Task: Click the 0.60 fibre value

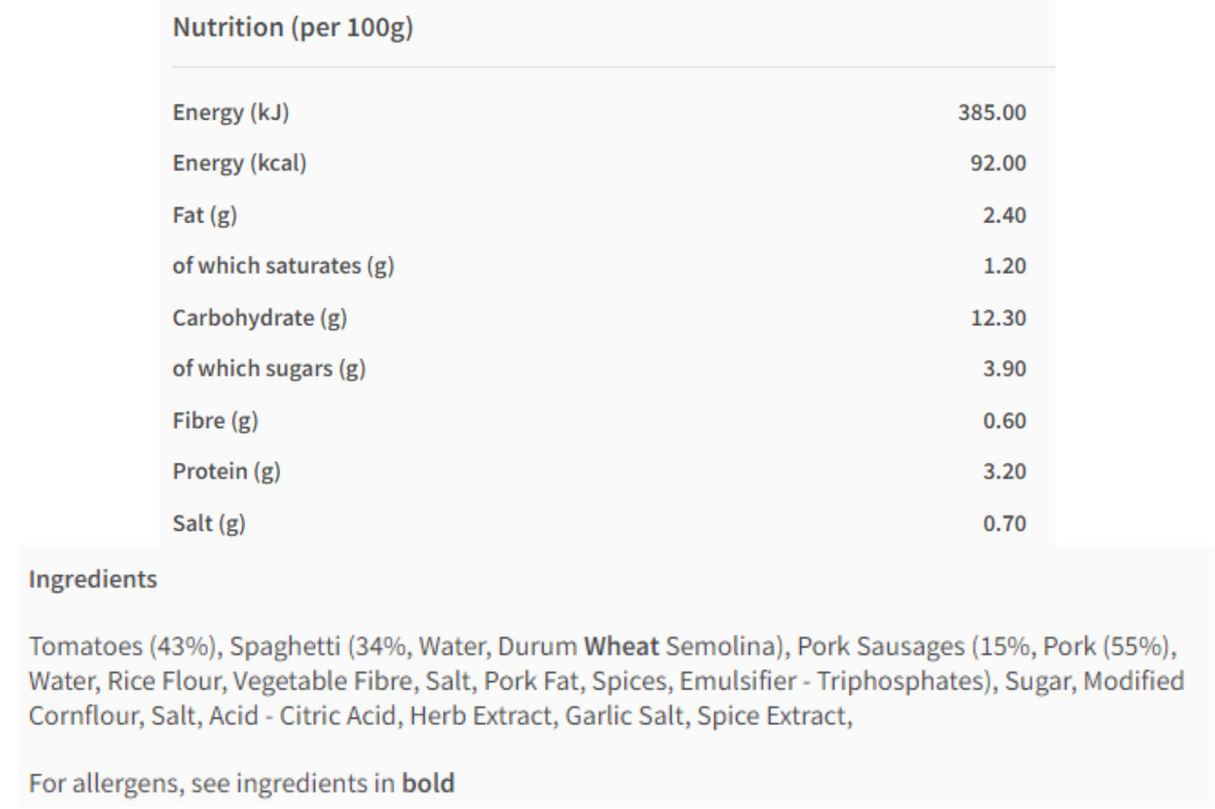Action: pyautogui.click(x=1004, y=420)
